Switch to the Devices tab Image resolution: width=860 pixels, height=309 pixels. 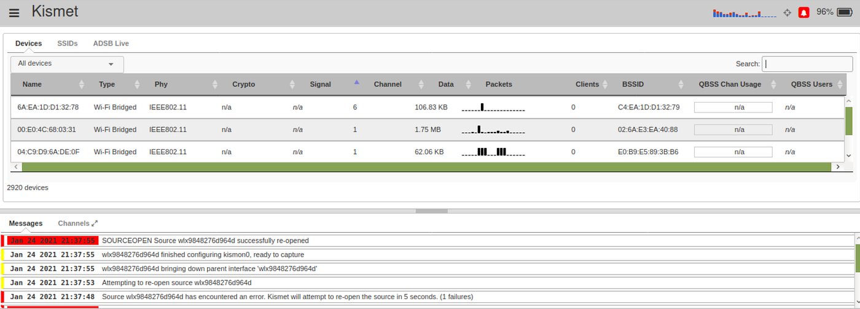(x=29, y=44)
